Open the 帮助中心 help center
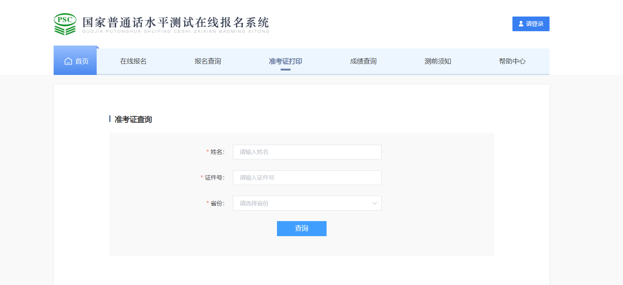The height and width of the screenshot is (285, 623). tap(512, 61)
